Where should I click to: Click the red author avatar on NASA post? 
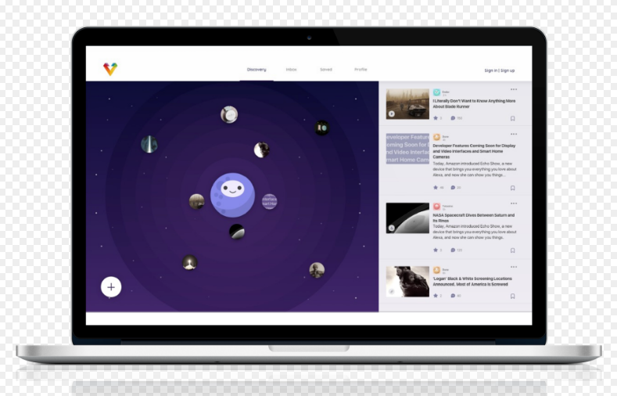tap(436, 207)
